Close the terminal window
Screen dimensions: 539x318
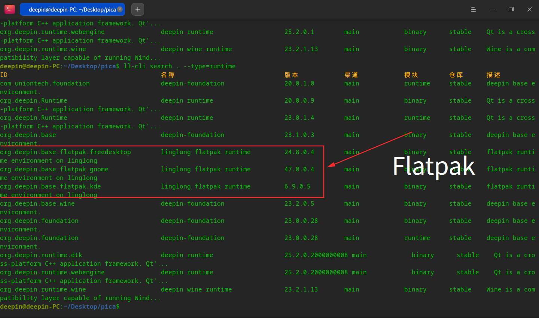[530, 9]
